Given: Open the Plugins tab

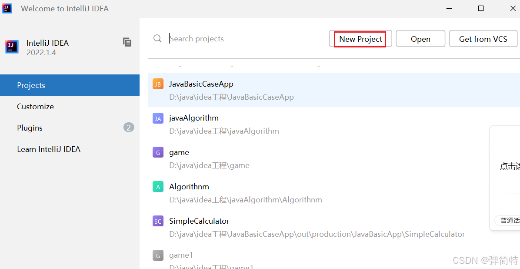Looking at the screenshot, I should pyautogui.click(x=70, y=128).
